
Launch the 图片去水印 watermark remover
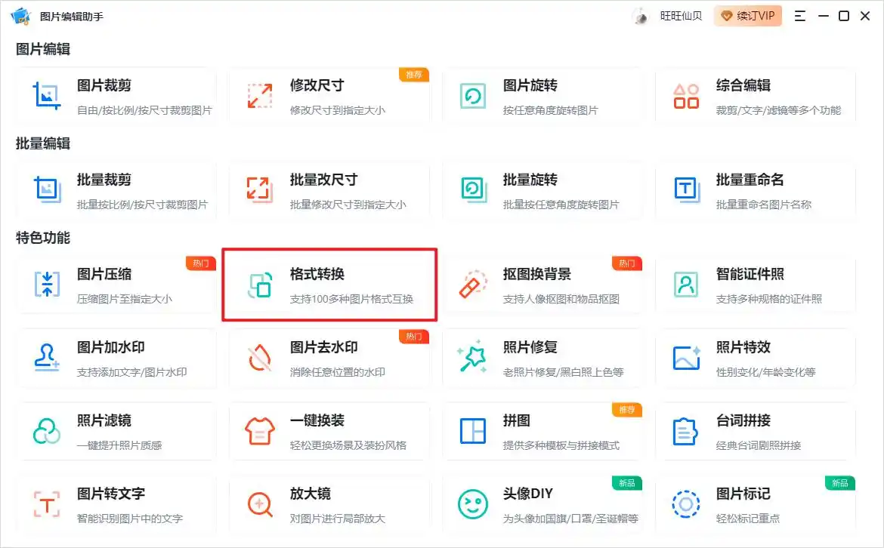click(x=329, y=356)
